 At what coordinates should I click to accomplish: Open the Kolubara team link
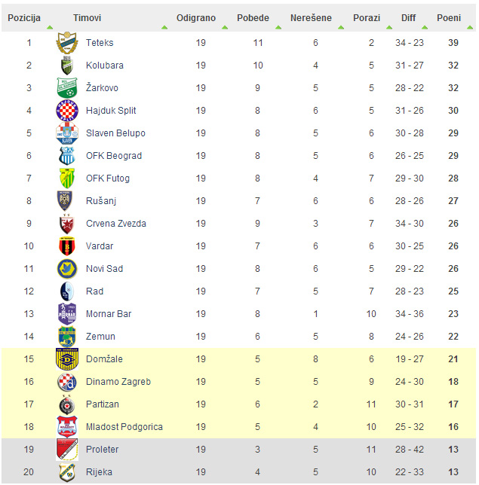coord(105,66)
